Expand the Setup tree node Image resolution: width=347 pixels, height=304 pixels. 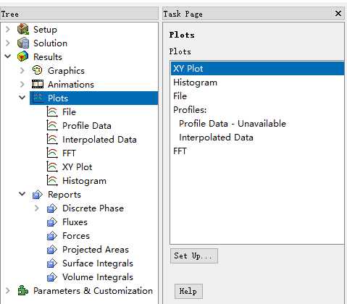[8, 29]
